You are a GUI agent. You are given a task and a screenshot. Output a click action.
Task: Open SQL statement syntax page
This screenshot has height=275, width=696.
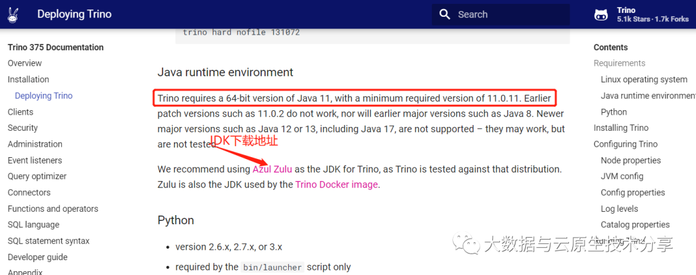[x=48, y=241]
